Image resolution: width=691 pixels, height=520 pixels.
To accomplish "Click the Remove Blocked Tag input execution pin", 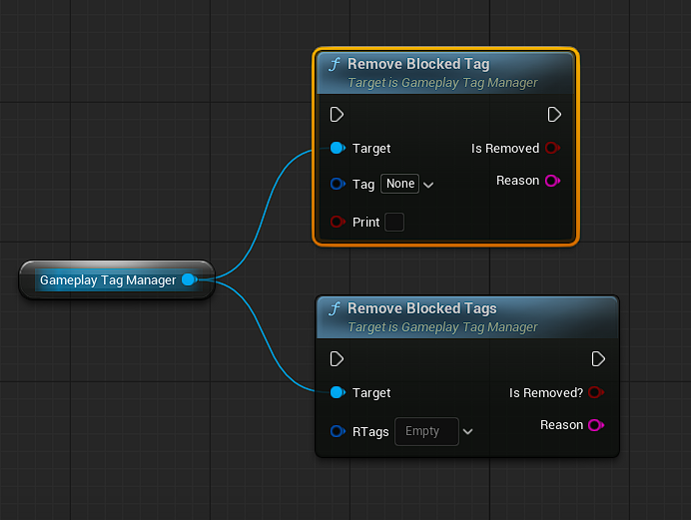I will pos(337,114).
